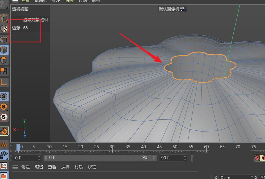Open the viewport hamburger menu

coord(15,1)
